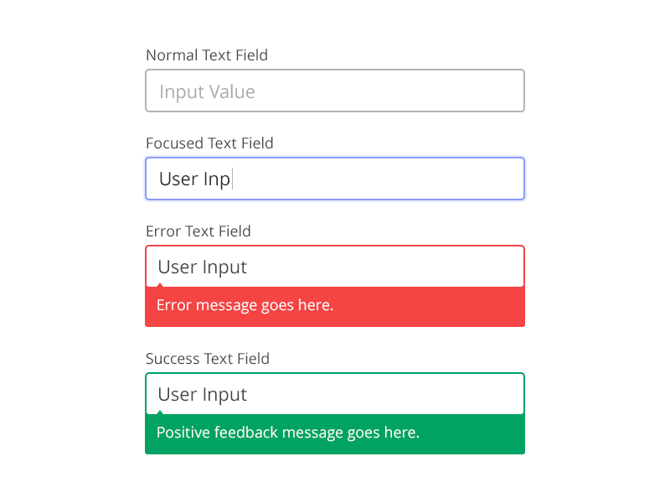Viewport: 670px width, 503px height.
Task: Focus the blue-outlined Focused Text Field input
Action: point(335,179)
